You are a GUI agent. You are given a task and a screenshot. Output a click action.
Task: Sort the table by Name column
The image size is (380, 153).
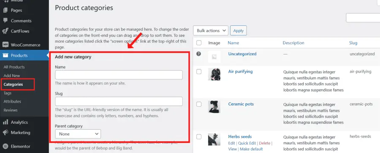pyautogui.click(x=233, y=43)
